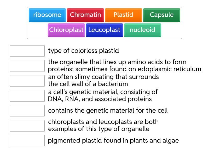The image size is (209, 156).
Task: Click the slimy coating bacterium definition text
Action: 103,80
